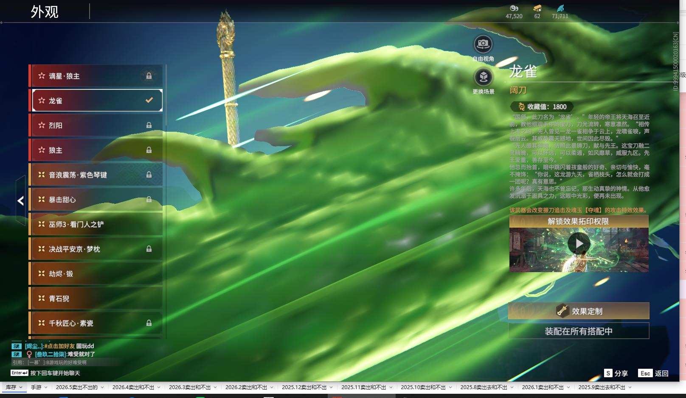Click the 解锁效果拓印权限 banner
686x398 pixels.
tap(579, 221)
